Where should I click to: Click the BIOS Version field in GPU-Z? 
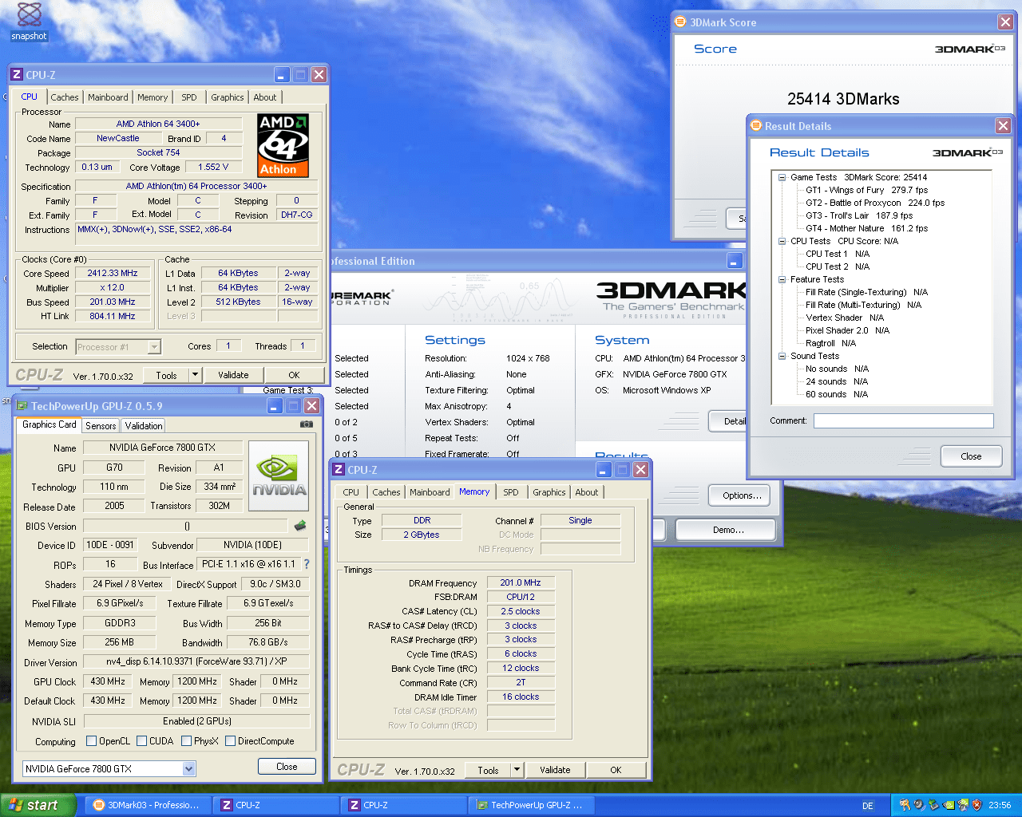pyautogui.click(x=186, y=526)
